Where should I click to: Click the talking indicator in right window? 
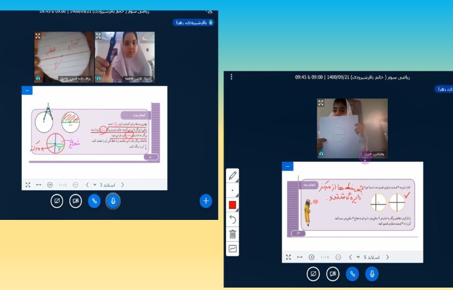coord(444,89)
